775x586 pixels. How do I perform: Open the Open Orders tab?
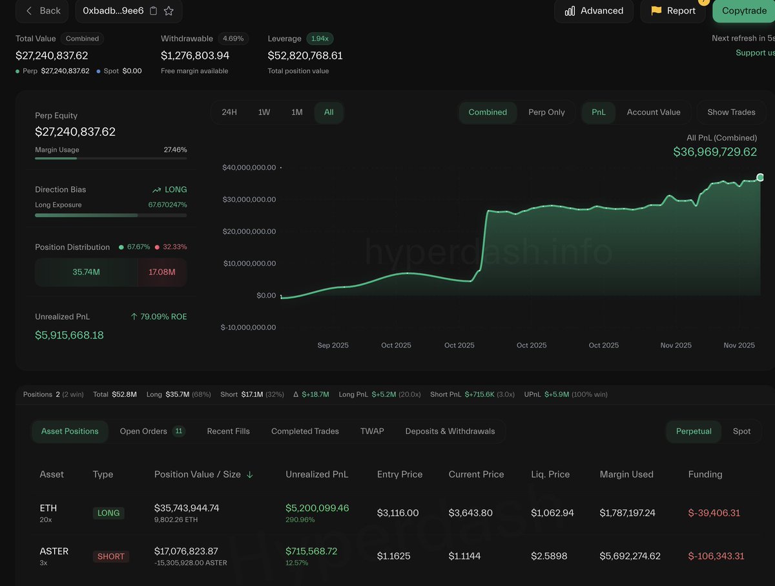[143, 431]
